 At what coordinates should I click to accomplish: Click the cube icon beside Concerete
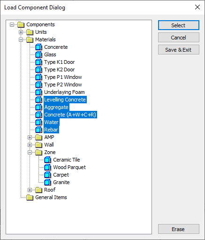click(x=38, y=47)
